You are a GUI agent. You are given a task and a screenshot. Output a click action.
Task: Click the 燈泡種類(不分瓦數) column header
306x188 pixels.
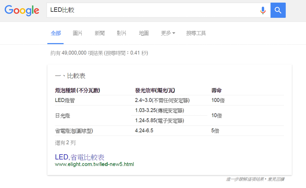[x=77, y=91]
